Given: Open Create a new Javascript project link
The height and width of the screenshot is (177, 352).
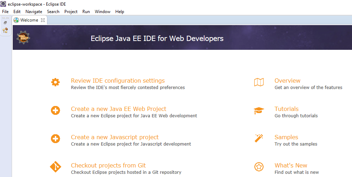Looking at the screenshot, I should [115, 137].
